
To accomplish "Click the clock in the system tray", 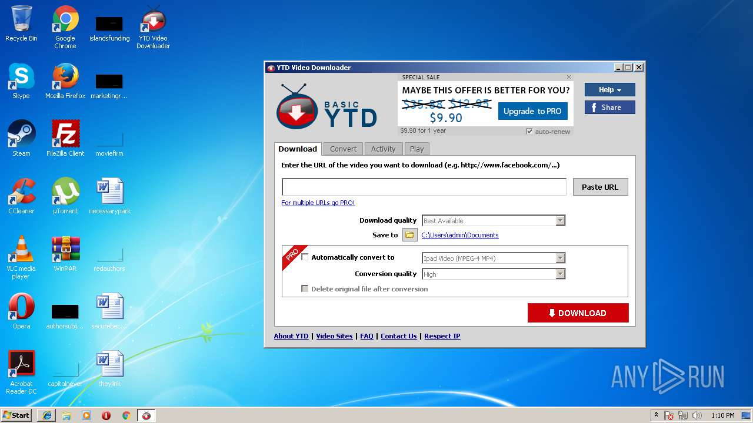I will point(722,415).
